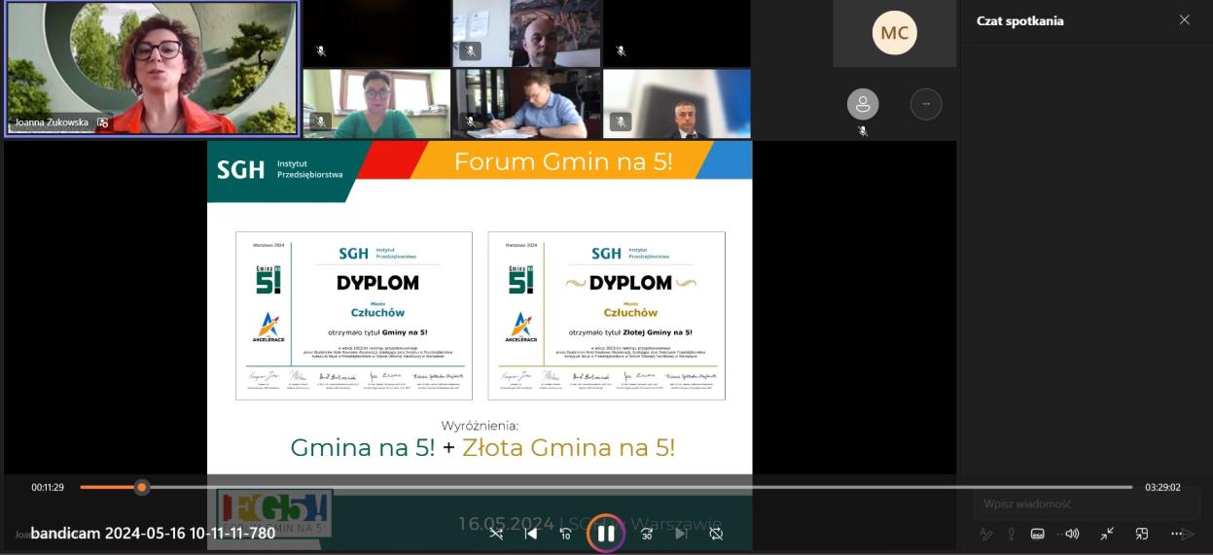
Task: Open the more participants ellipsis button
Action: click(925, 104)
